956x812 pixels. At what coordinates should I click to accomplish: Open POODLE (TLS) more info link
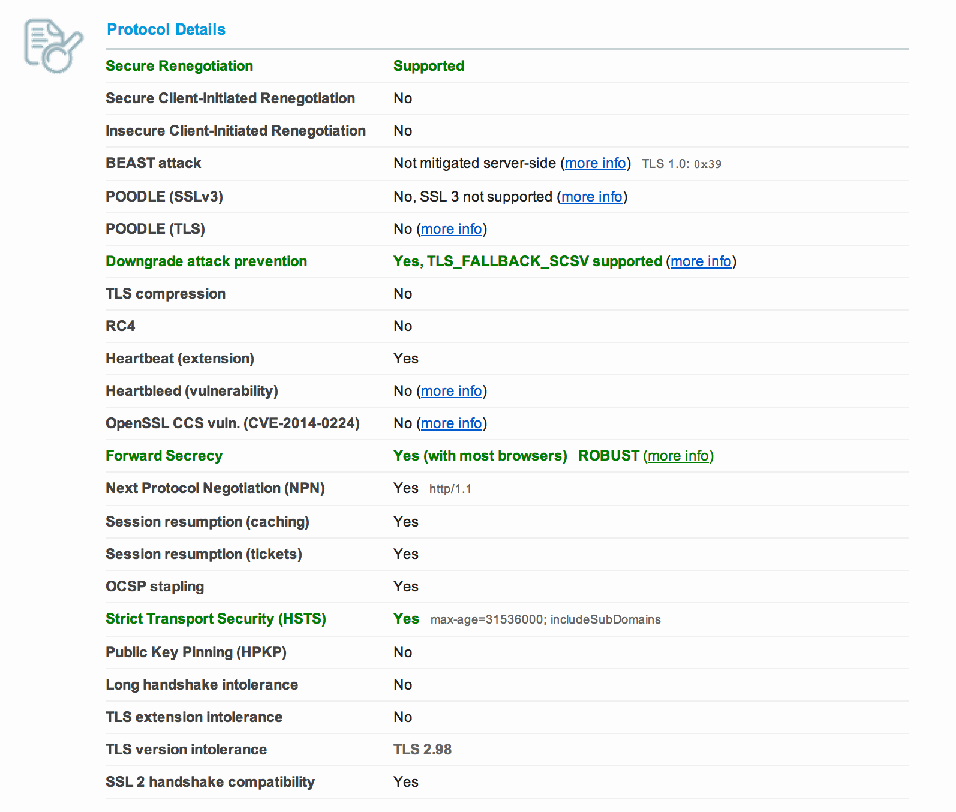[x=451, y=229]
